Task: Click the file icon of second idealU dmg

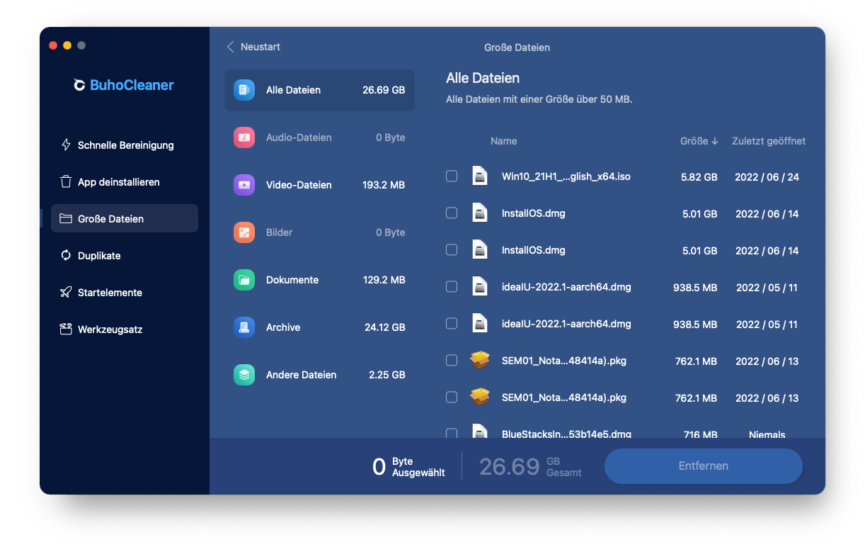Action: (x=480, y=324)
